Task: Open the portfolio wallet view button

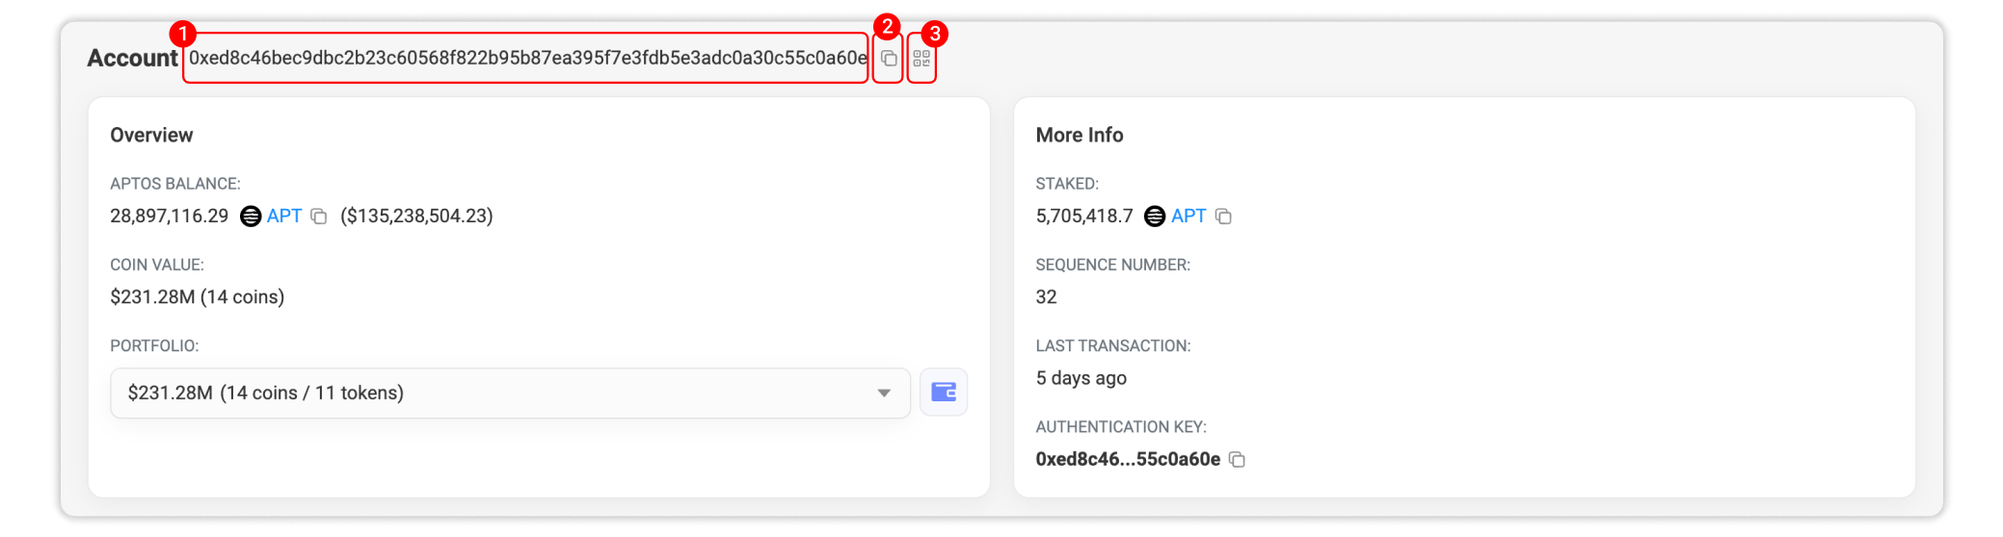Action: [x=943, y=393]
